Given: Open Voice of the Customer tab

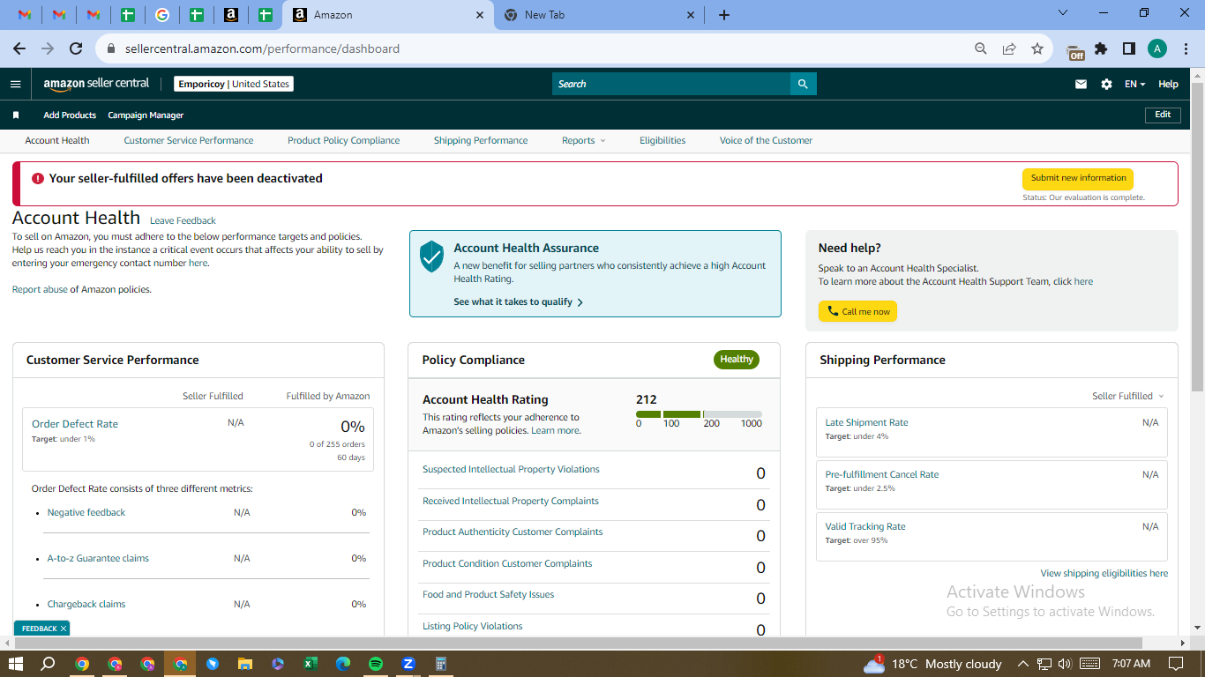Looking at the screenshot, I should [766, 141].
